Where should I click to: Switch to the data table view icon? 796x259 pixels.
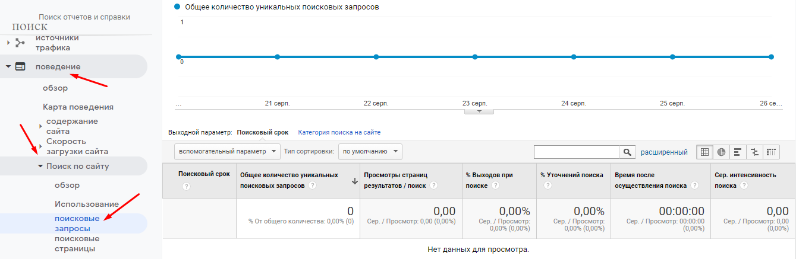(x=705, y=152)
